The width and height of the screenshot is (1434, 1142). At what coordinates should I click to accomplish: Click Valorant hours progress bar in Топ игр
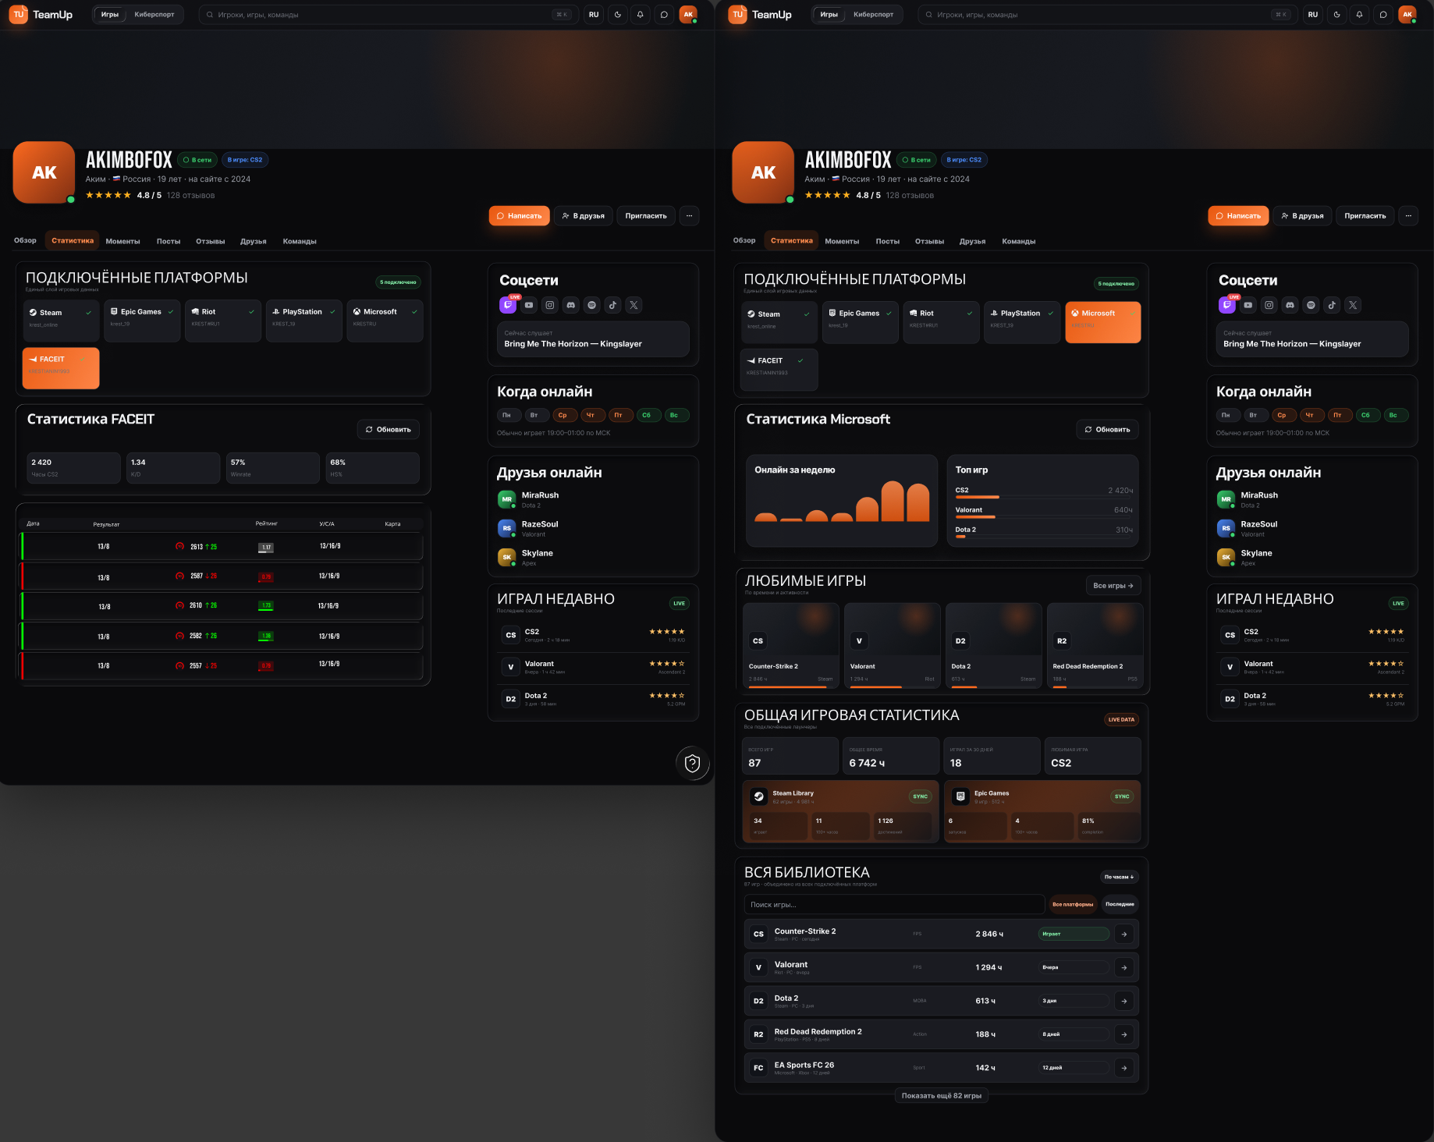1044,516
